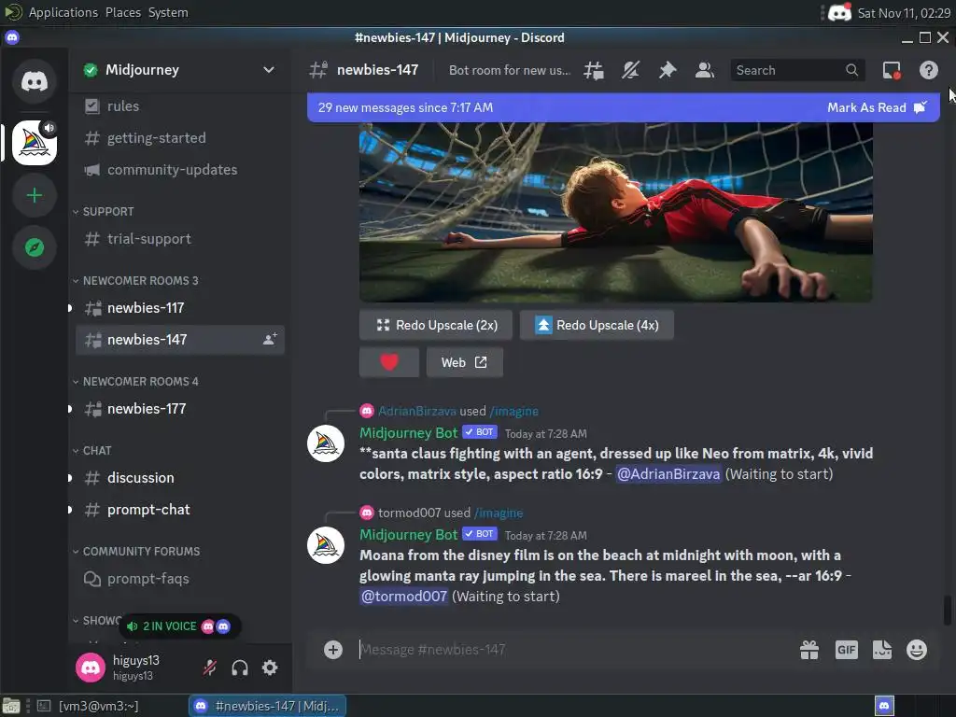This screenshot has height=717, width=956.
Task: Switch to newbies-117 channel
Action: tap(180, 308)
